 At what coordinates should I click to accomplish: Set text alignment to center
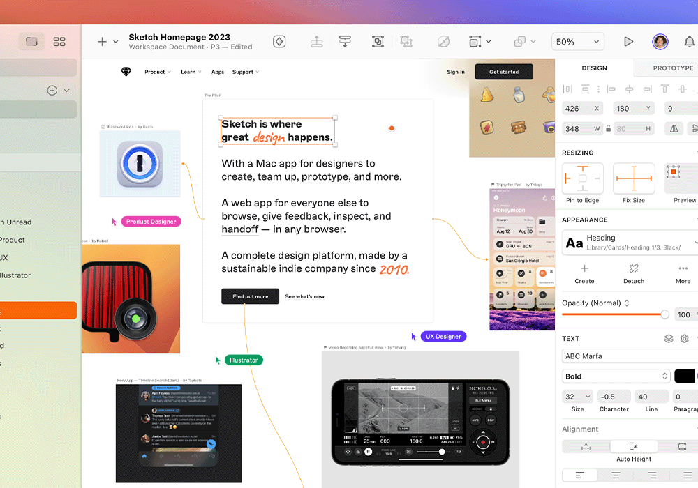point(616,475)
